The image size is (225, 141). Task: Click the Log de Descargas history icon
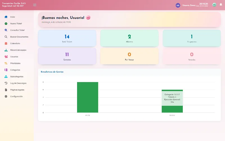coord(6,83)
